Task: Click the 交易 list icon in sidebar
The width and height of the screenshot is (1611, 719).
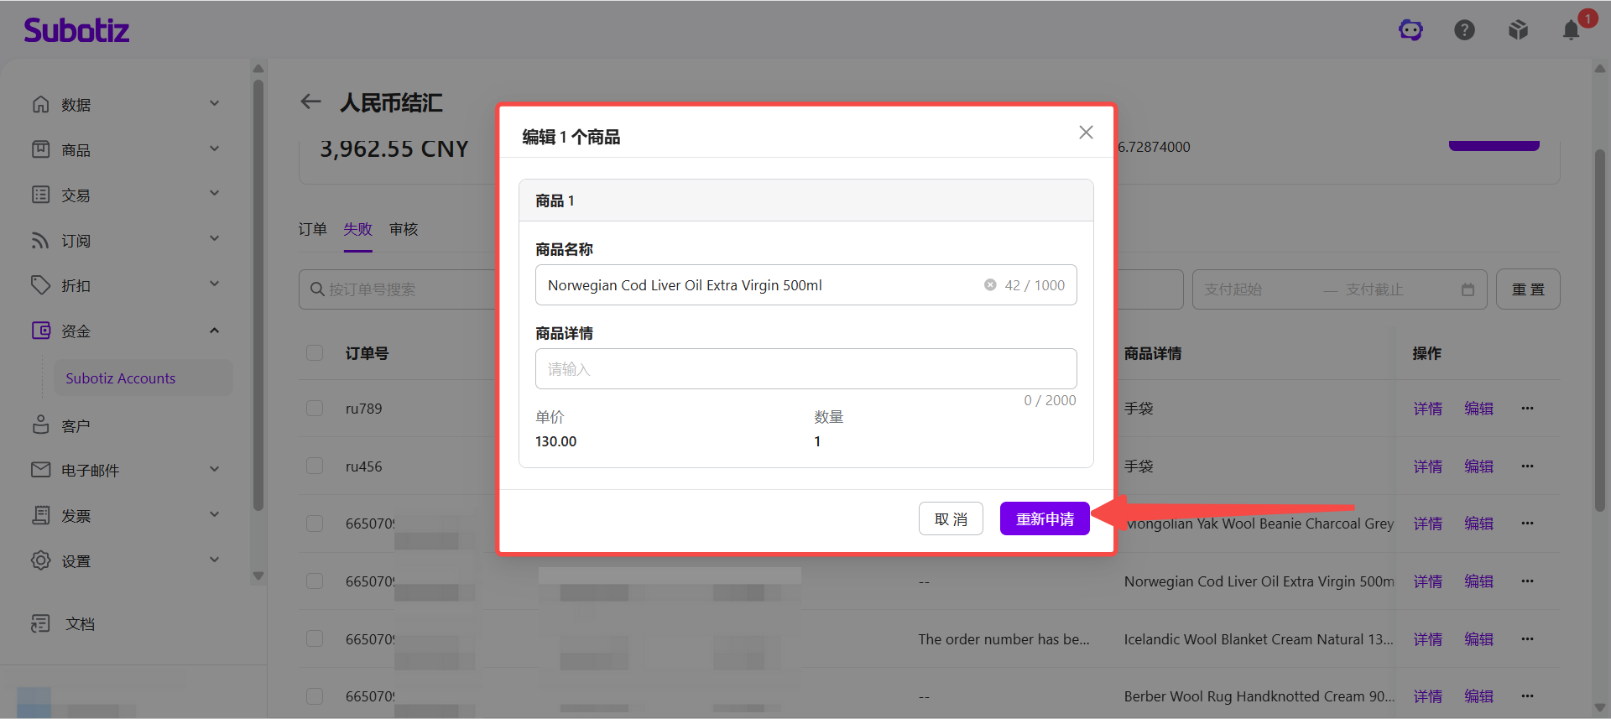Action: coord(40,195)
